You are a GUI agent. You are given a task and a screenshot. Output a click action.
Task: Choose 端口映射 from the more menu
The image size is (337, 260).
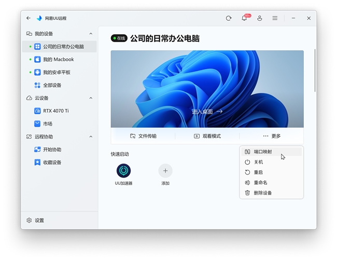[x=272, y=152]
